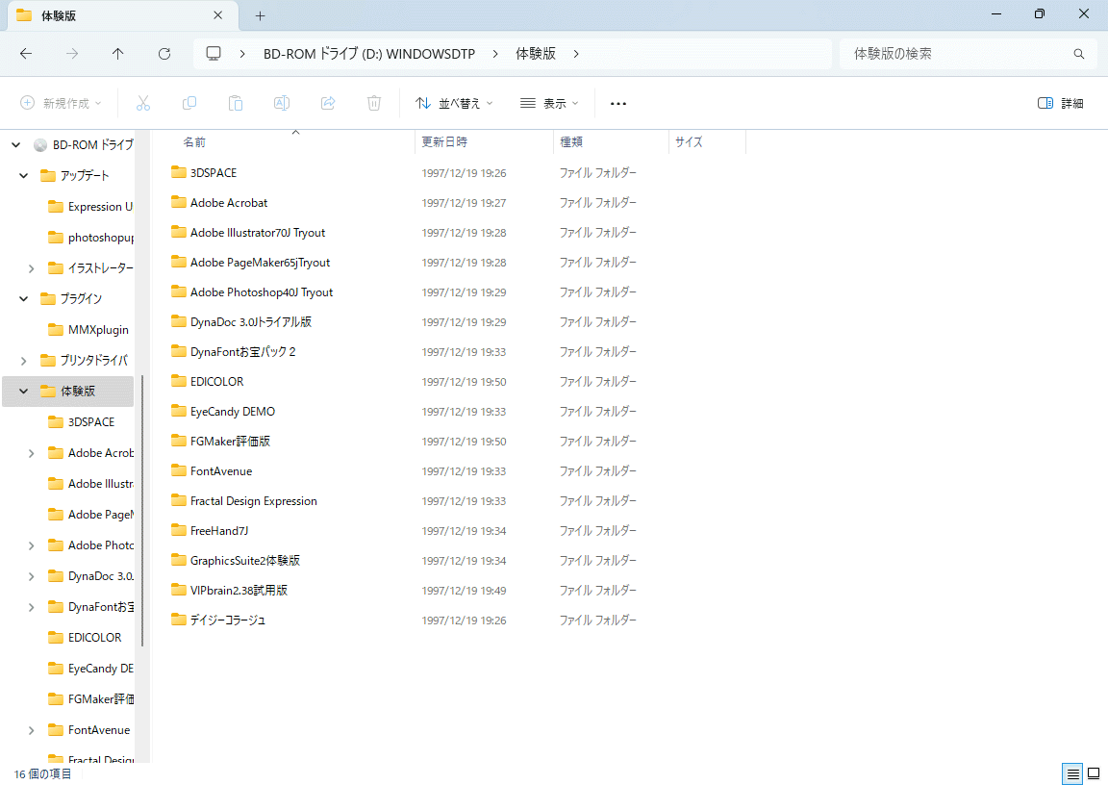Collapse the 体験版 tree node
Viewport: 1108px width, 785px height.
[23, 392]
